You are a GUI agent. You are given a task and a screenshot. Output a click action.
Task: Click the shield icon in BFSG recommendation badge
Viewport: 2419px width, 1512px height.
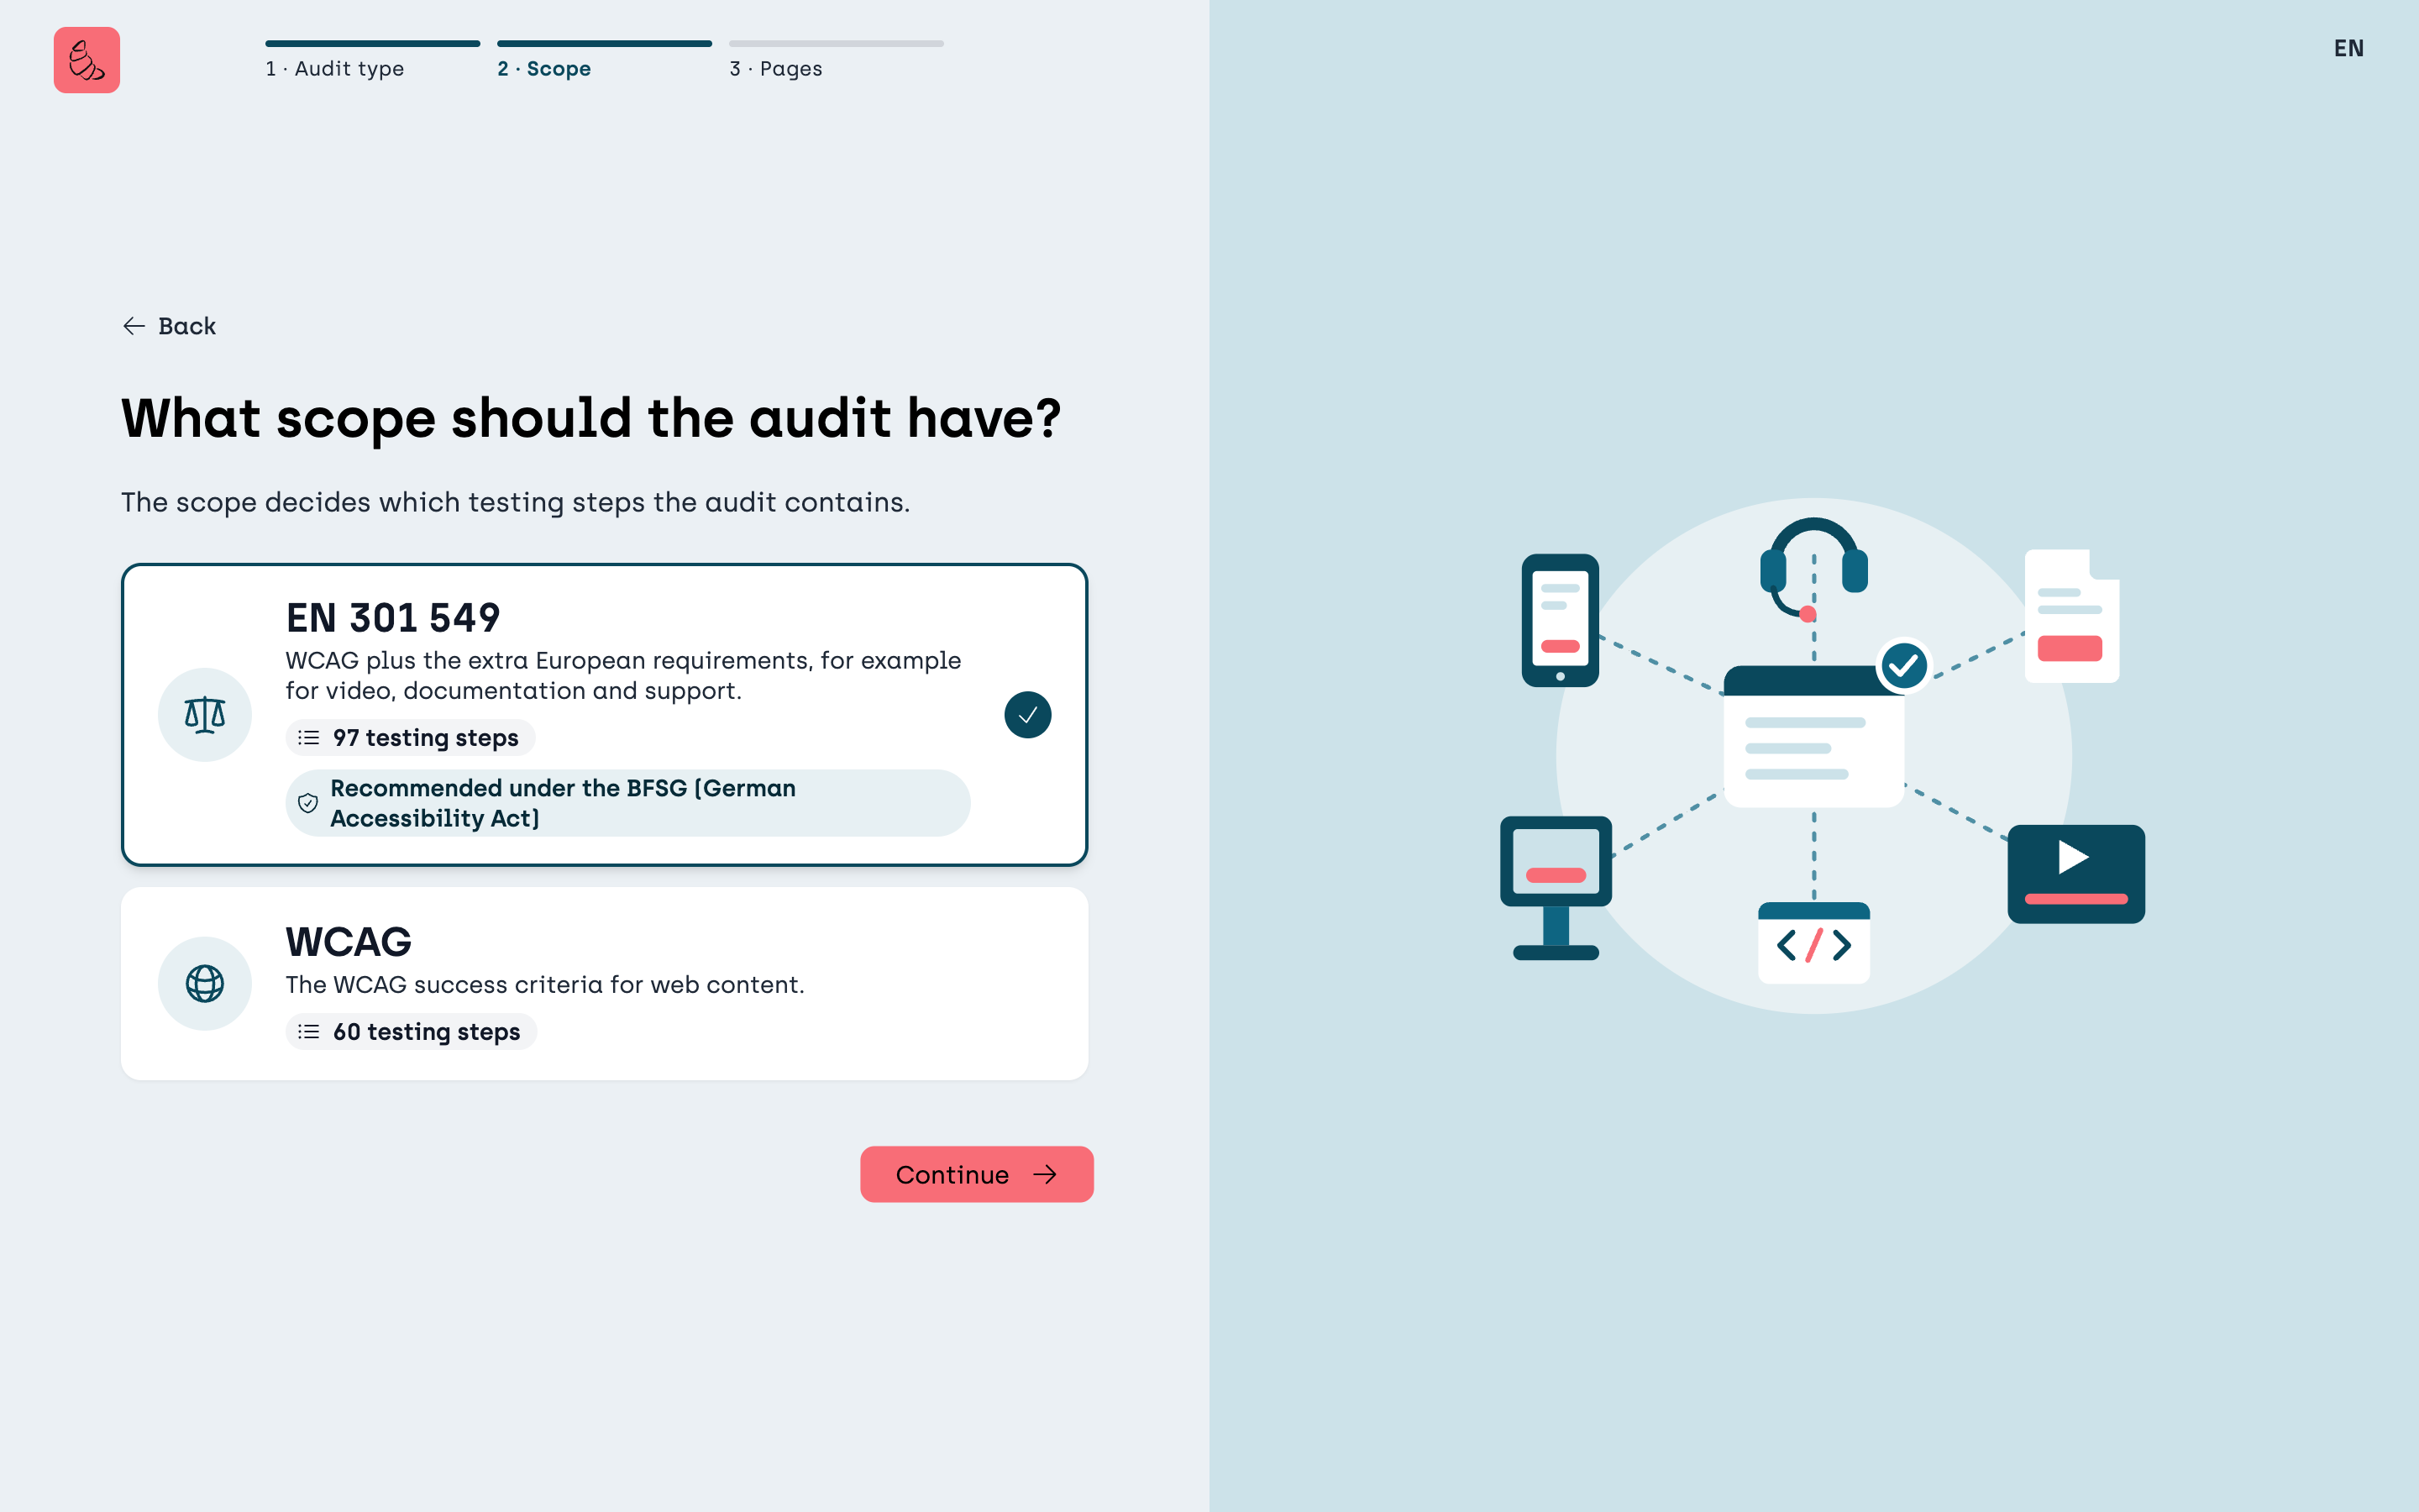308,803
